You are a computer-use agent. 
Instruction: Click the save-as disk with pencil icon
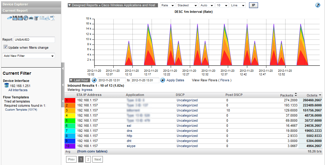[20, 18]
